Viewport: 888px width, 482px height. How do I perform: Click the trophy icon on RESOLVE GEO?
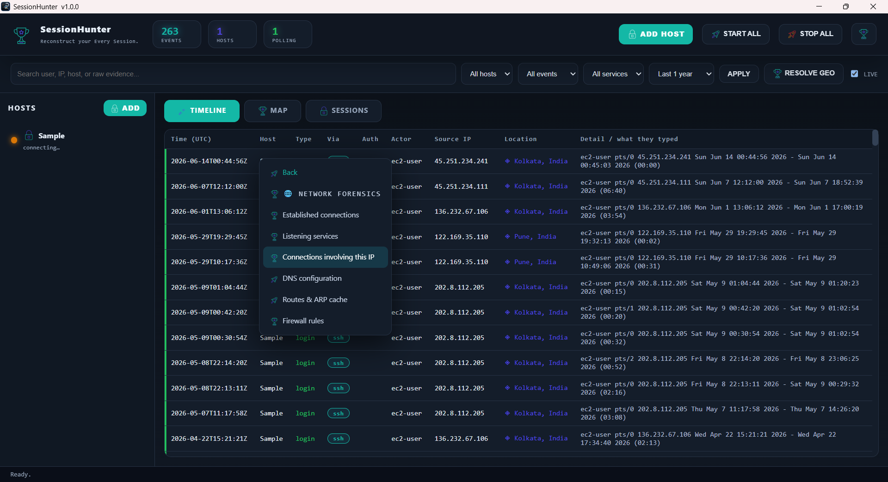[x=777, y=74]
